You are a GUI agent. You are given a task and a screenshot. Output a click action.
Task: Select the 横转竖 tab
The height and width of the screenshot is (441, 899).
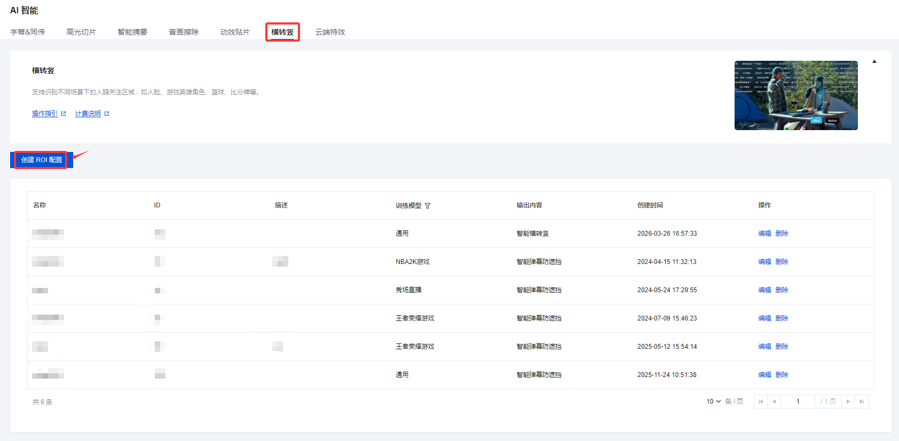click(282, 32)
